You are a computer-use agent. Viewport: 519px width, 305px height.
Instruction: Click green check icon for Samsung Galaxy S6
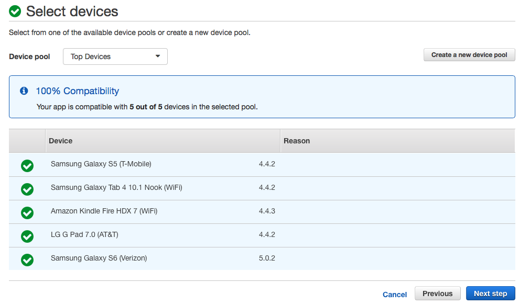click(27, 260)
